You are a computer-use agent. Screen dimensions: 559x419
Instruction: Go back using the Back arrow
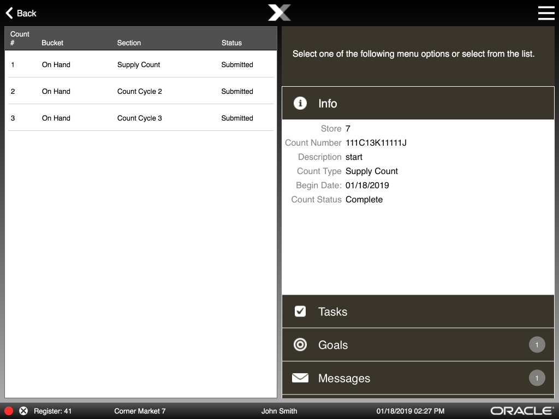[x=21, y=13]
